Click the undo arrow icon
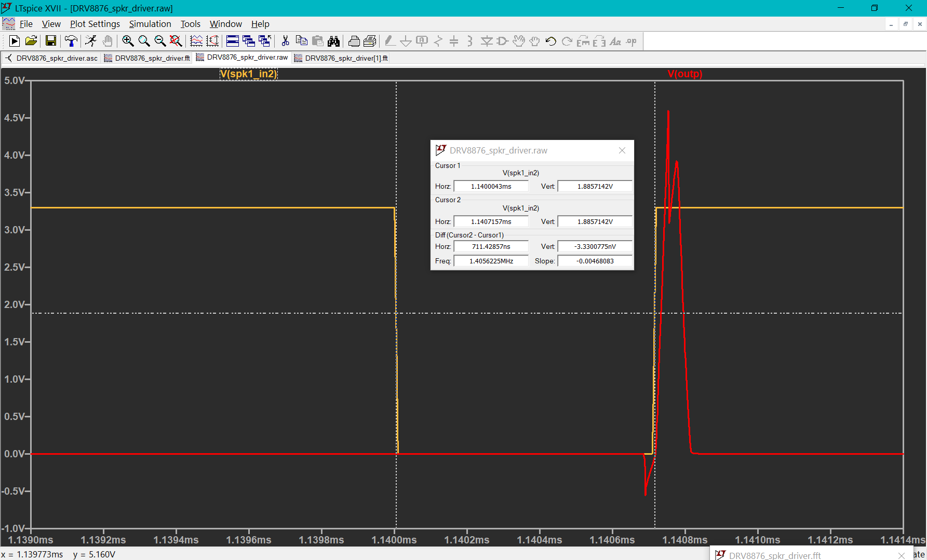Image resolution: width=927 pixels, height=560 pixels. [551, 41]
